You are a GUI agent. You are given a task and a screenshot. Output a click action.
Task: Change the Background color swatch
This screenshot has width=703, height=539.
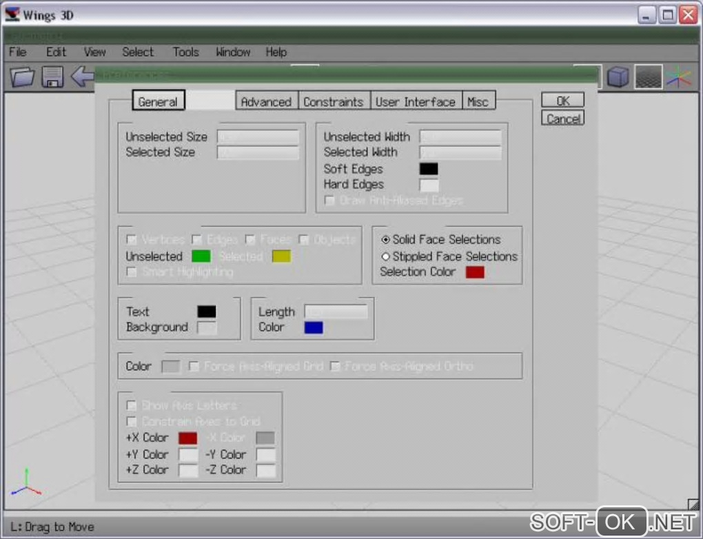pos(207,327)
